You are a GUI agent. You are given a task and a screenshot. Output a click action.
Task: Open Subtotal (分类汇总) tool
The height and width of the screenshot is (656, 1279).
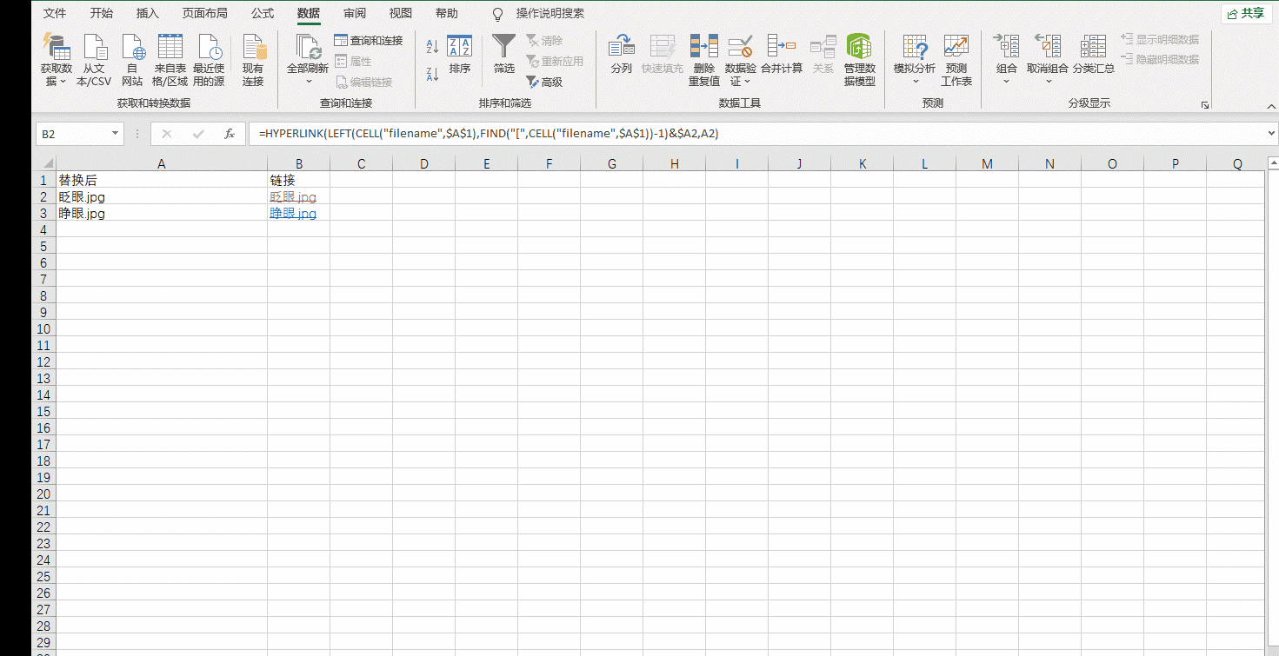[x=1093, y=55]
